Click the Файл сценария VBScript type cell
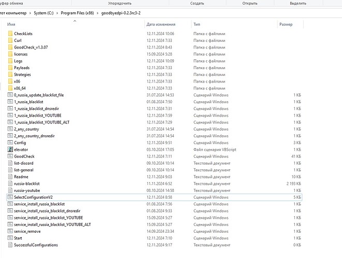 215,150
